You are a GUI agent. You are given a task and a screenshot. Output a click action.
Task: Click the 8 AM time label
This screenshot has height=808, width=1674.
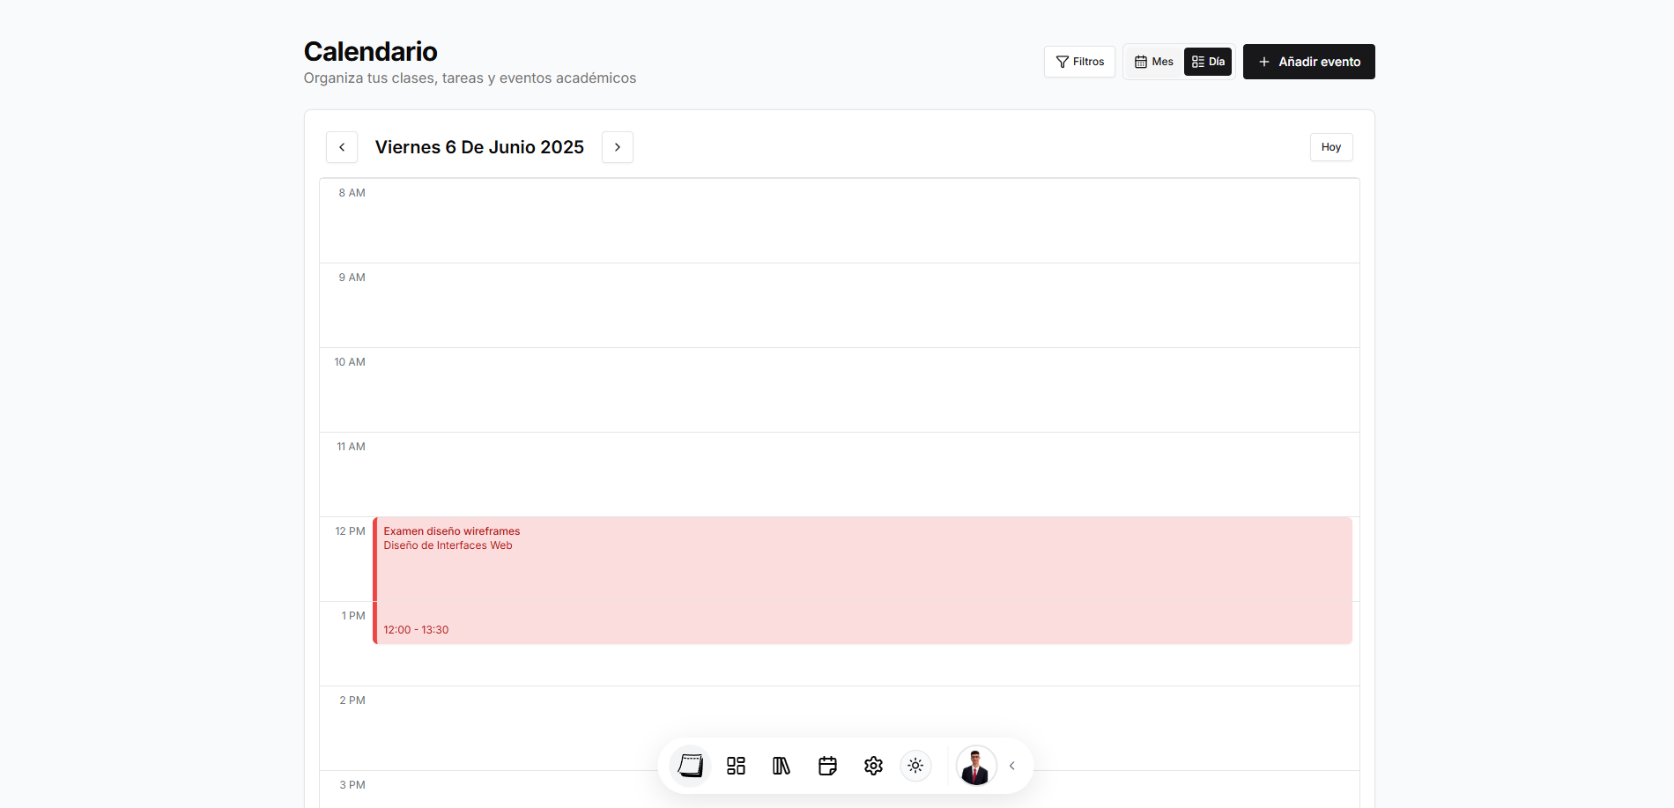pyautogui.click(x=352, y=193)
